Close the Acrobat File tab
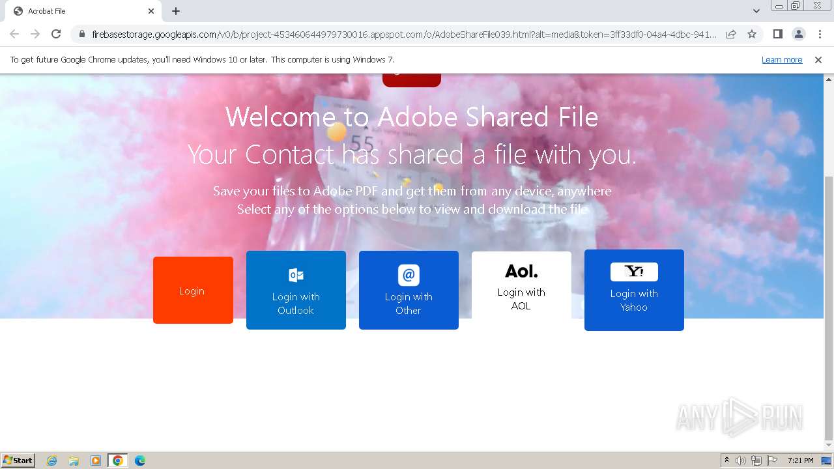The image size is (834, 469). click(151, 11)
